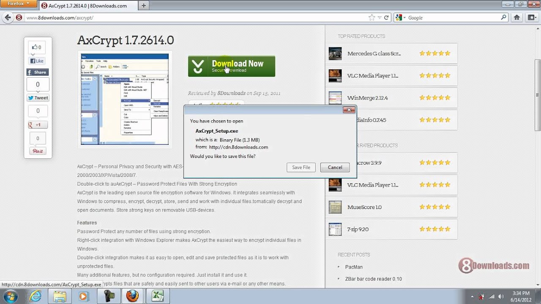The height and width of the screenshot is (304, 541).
Task: Click Save File in the dialog
Action: pyautogui.click(x=301, y=167)
